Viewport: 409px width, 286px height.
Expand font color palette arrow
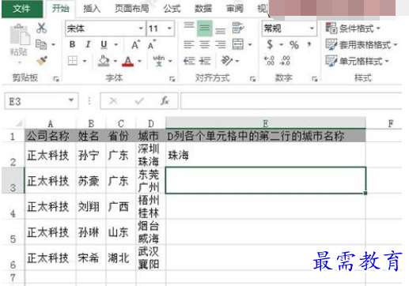[x=139, y=61]
